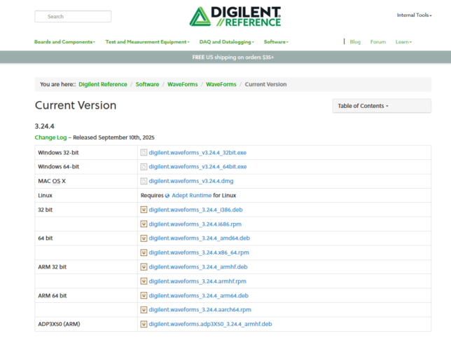Click file icon beside the Windows 64-bit exe
The width and height of the screenshot is (451, 338).
pos(144,167)
